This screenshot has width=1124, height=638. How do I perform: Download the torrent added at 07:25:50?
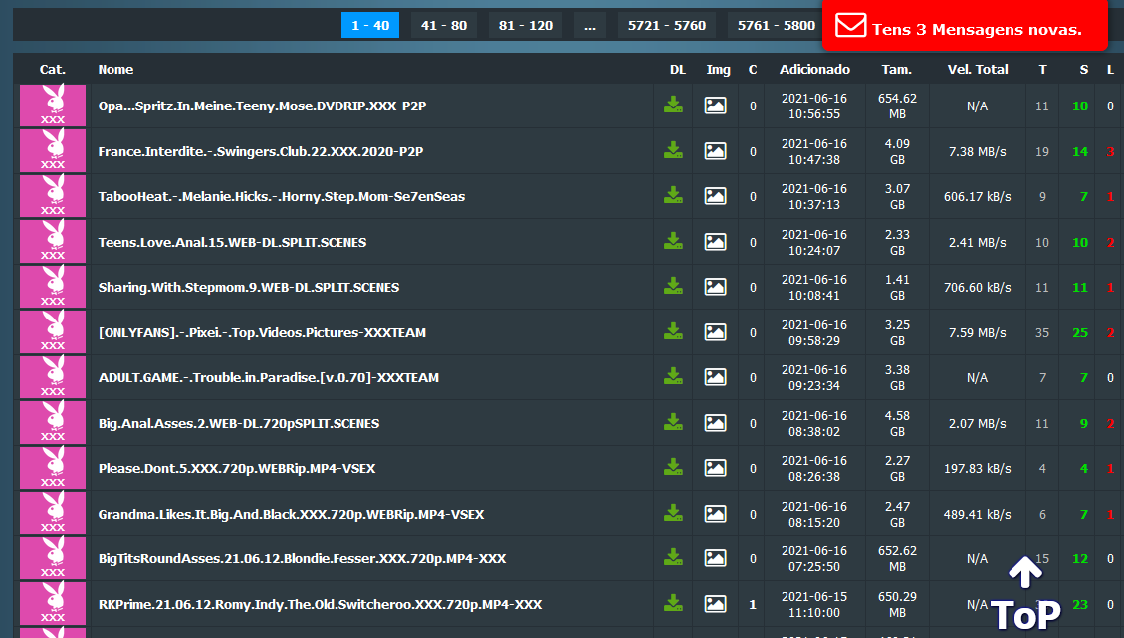673,558
